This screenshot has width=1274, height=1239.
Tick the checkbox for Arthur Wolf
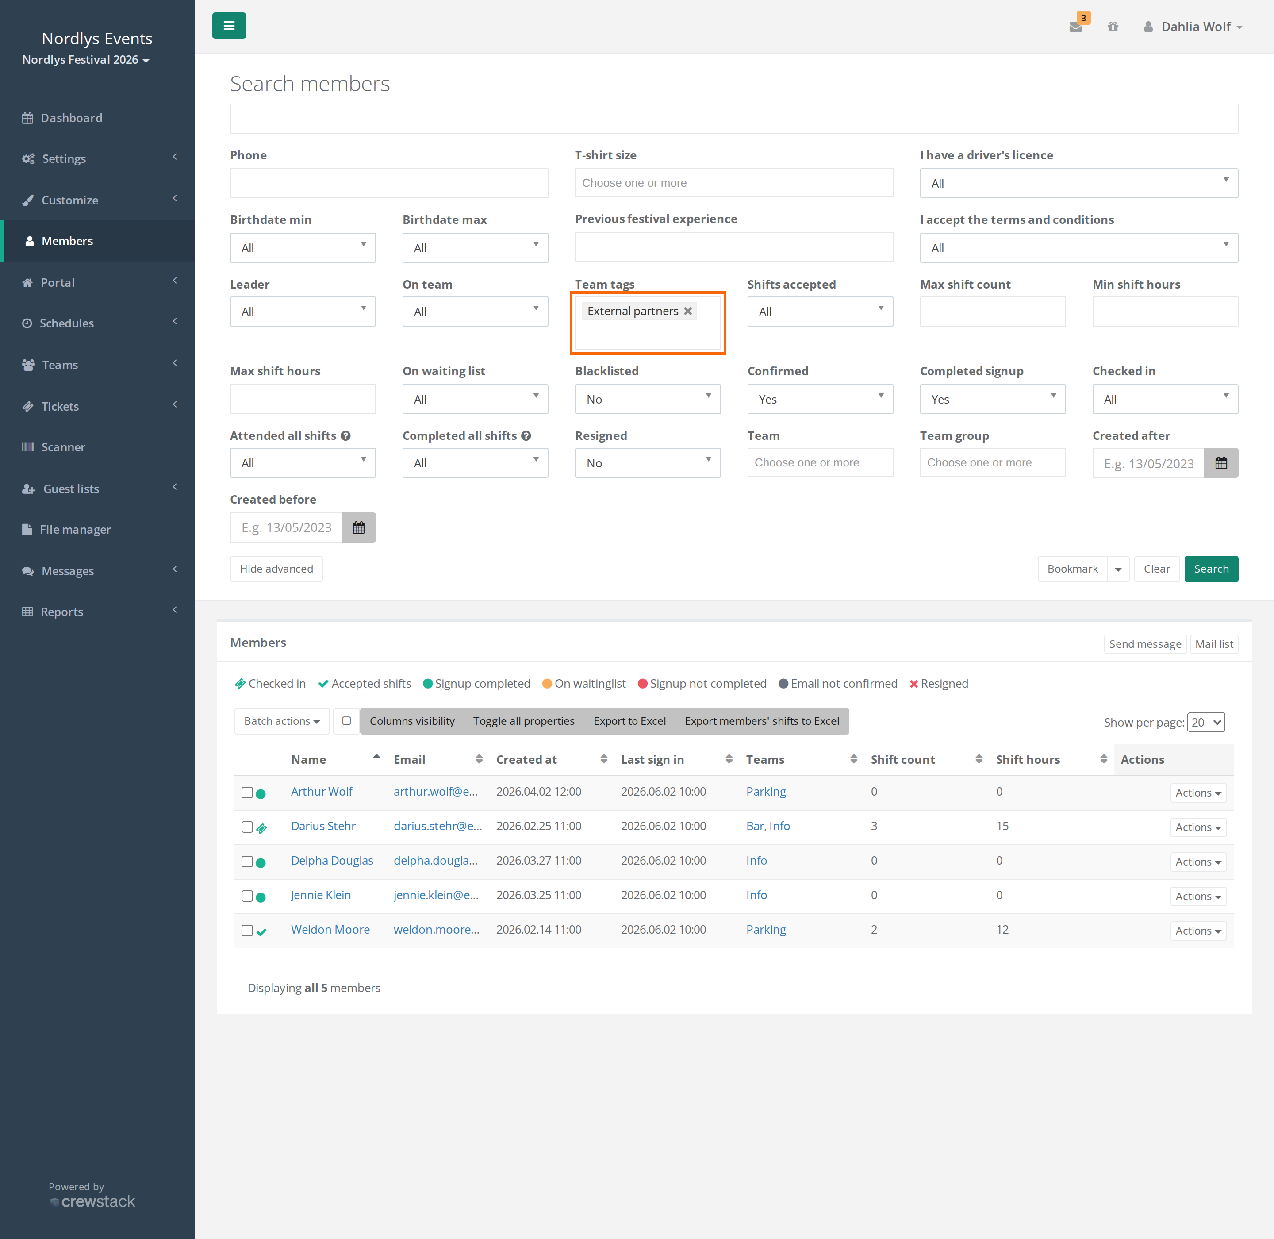pos(247,793)
